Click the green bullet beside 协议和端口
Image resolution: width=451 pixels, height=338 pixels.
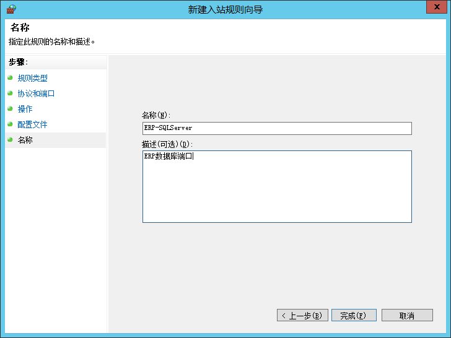click(10, 93)
